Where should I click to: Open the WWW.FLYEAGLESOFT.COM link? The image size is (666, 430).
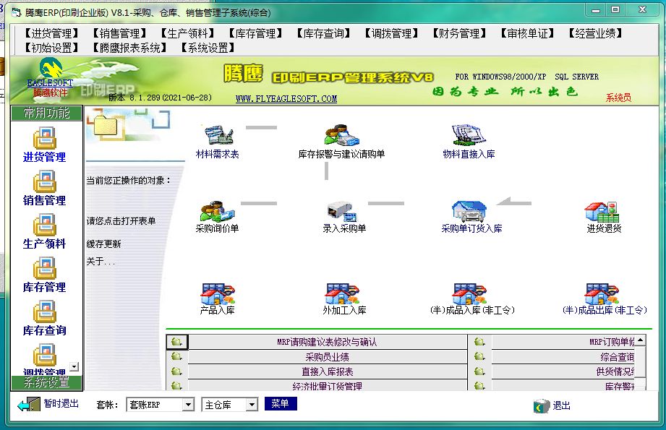pos(286,99)
